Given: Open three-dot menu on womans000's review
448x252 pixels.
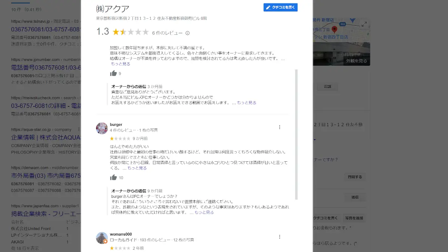Looking at the screenshot, I should pyautogui.click(x=280, y=237).
